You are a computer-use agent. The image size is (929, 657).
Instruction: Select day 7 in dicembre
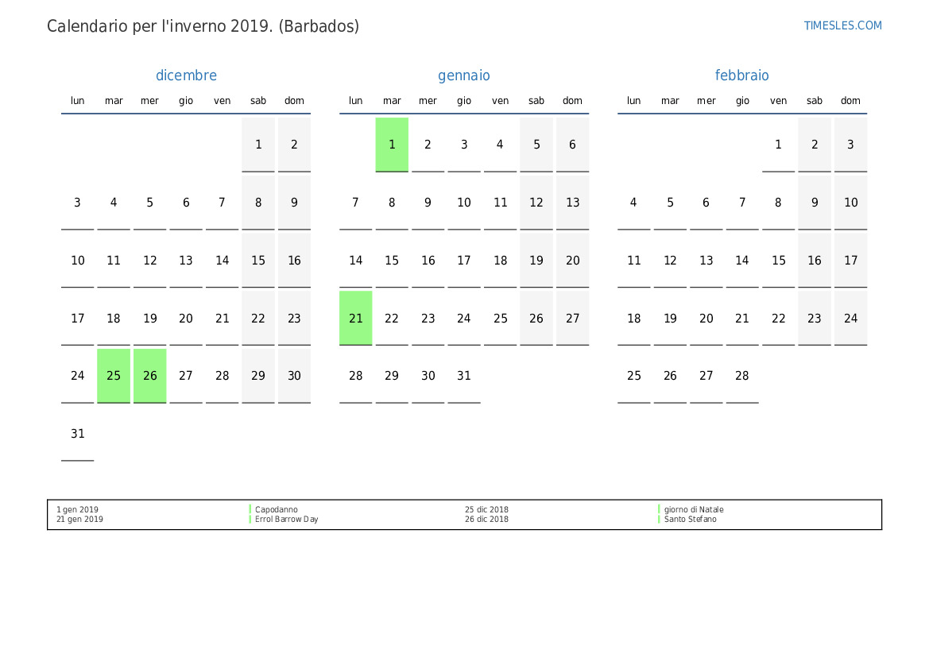[x=223, y=203]
